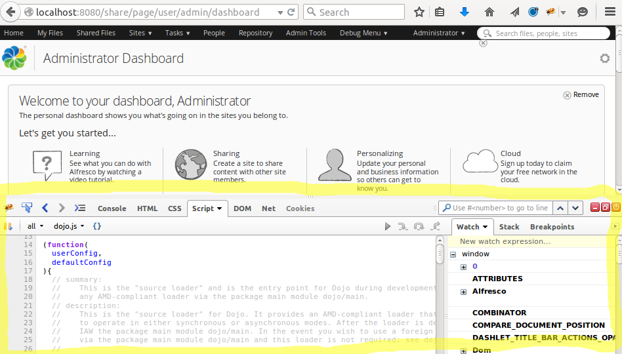This screenshot has width=622, height=354.
Task: Open Shared Files page
Action: pos(96,33)
